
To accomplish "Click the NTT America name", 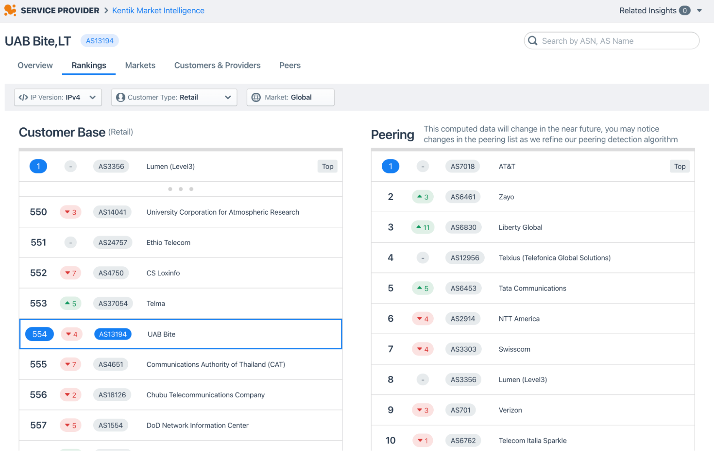I will click(519, 319).
